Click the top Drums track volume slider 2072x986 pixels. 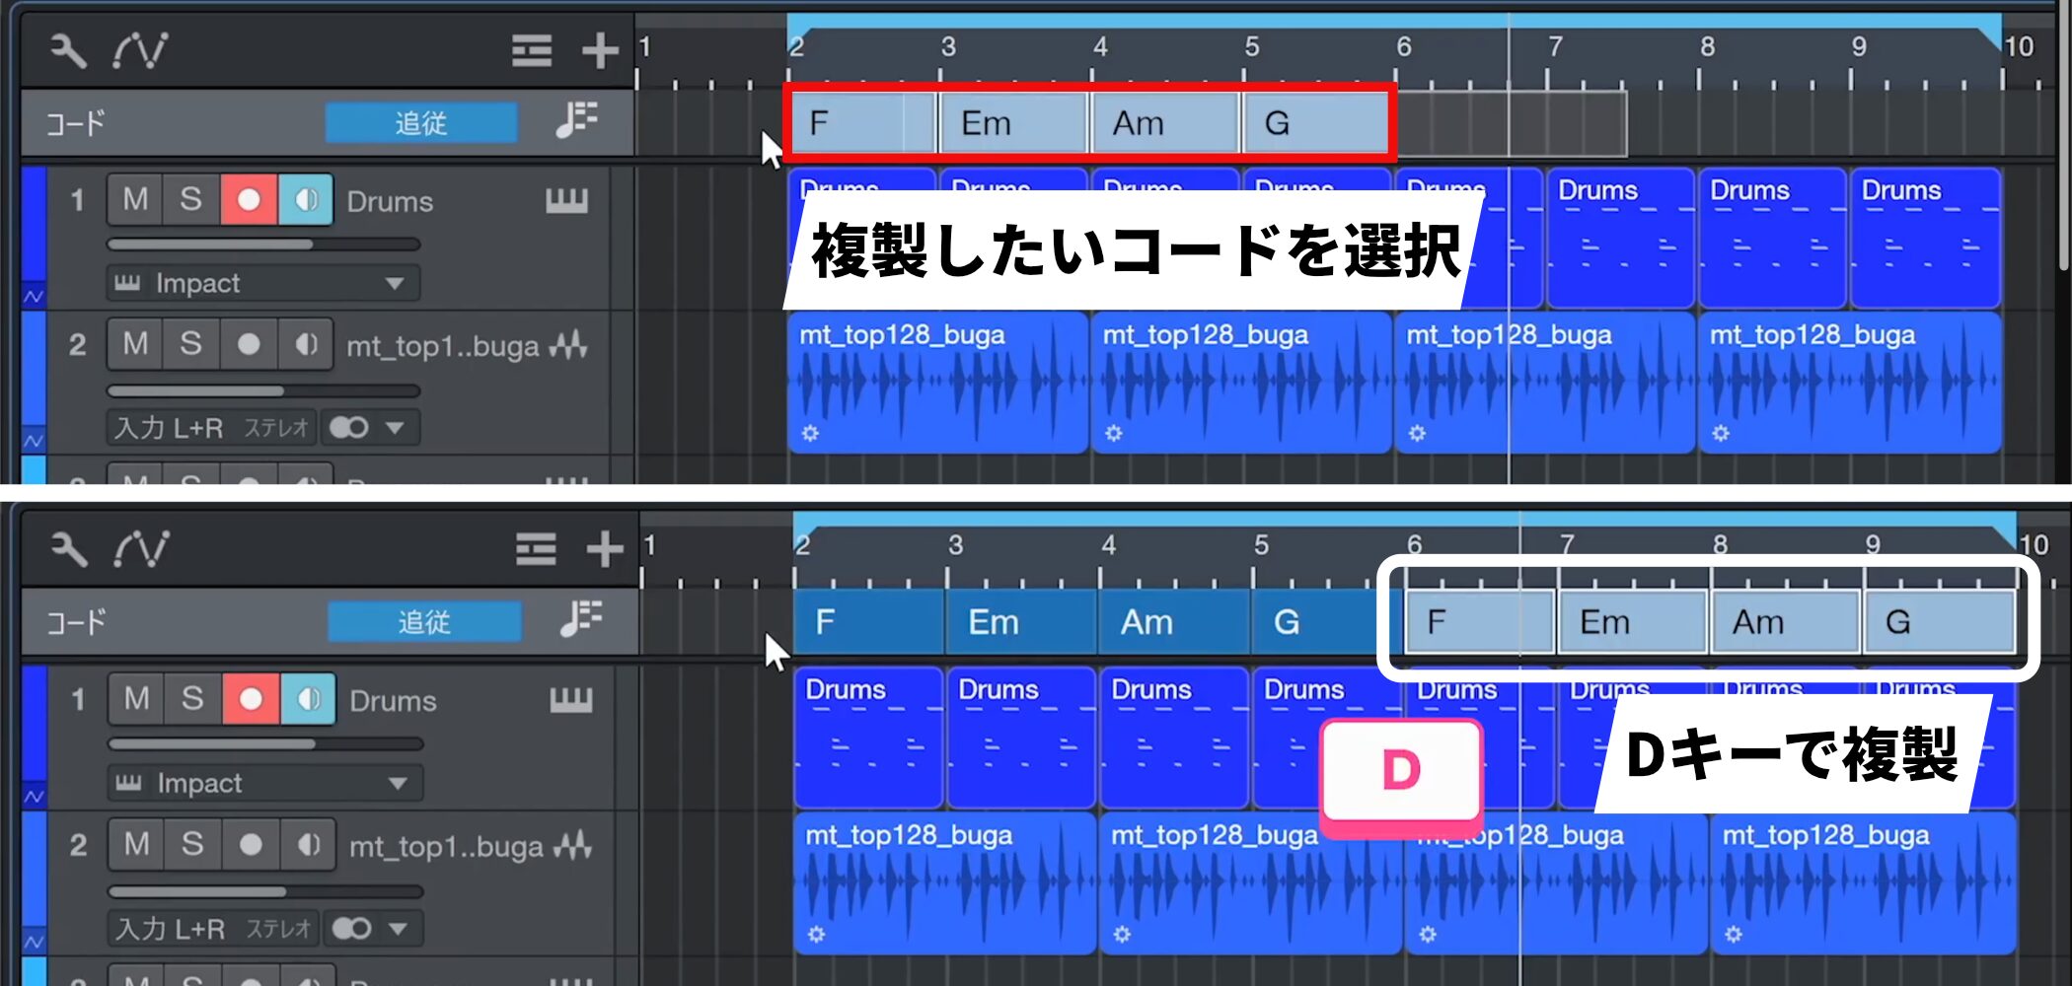(x=262, y=245)
